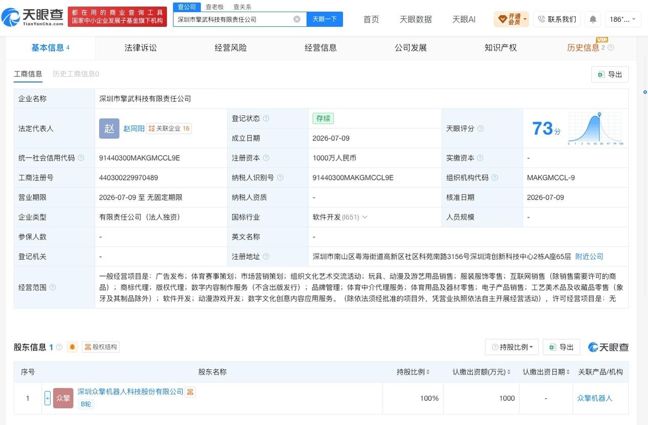Viewport: 648px width, 425px height.
Task: Click the score distribution chart
Action: [x=595, y=129]
